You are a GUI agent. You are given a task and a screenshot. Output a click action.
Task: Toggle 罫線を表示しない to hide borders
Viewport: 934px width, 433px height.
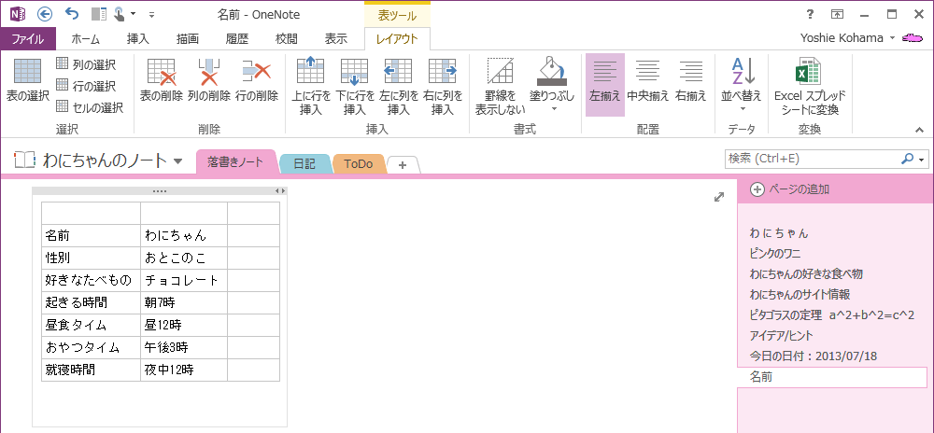click(501, 87)
